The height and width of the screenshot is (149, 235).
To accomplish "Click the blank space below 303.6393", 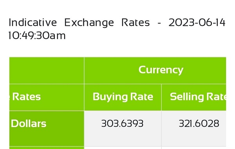I will point(123,137).
